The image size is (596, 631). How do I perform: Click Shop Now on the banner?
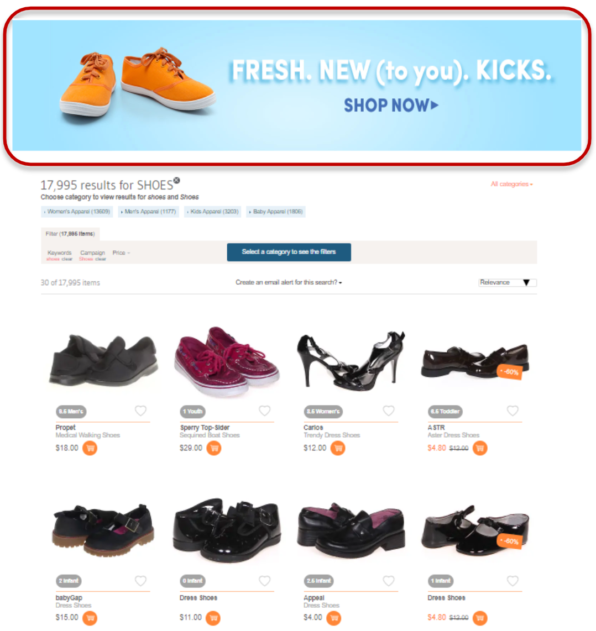pyautogui.click(x=391, y=106)
